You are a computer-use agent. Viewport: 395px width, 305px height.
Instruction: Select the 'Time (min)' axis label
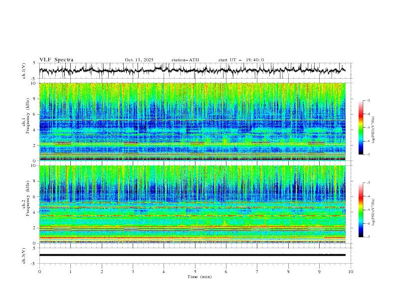pyautogui.click(x=199, y=277)
